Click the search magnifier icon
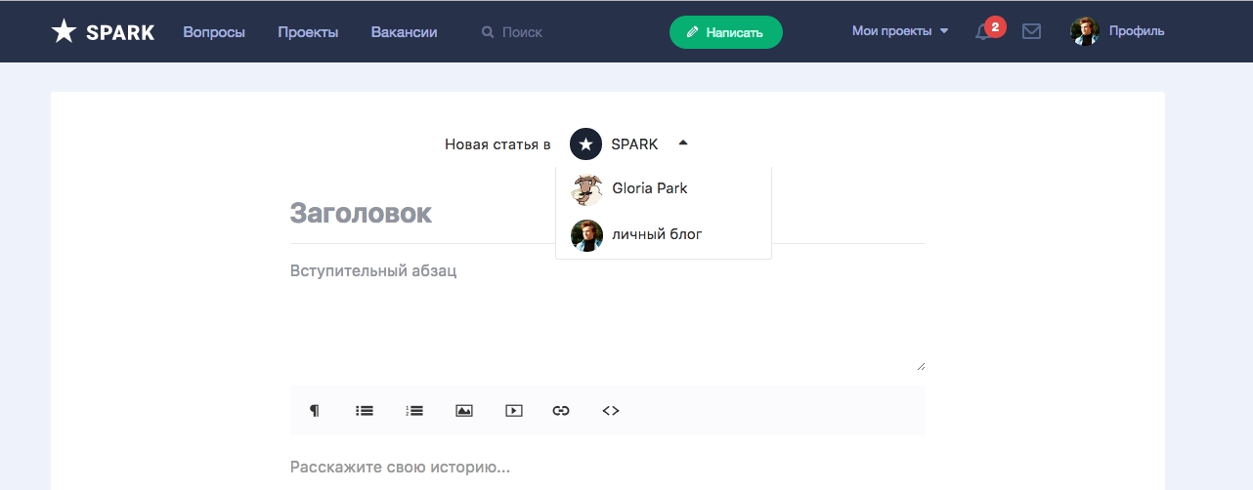This screenshot has width=1253, height=490. point(488,32)
